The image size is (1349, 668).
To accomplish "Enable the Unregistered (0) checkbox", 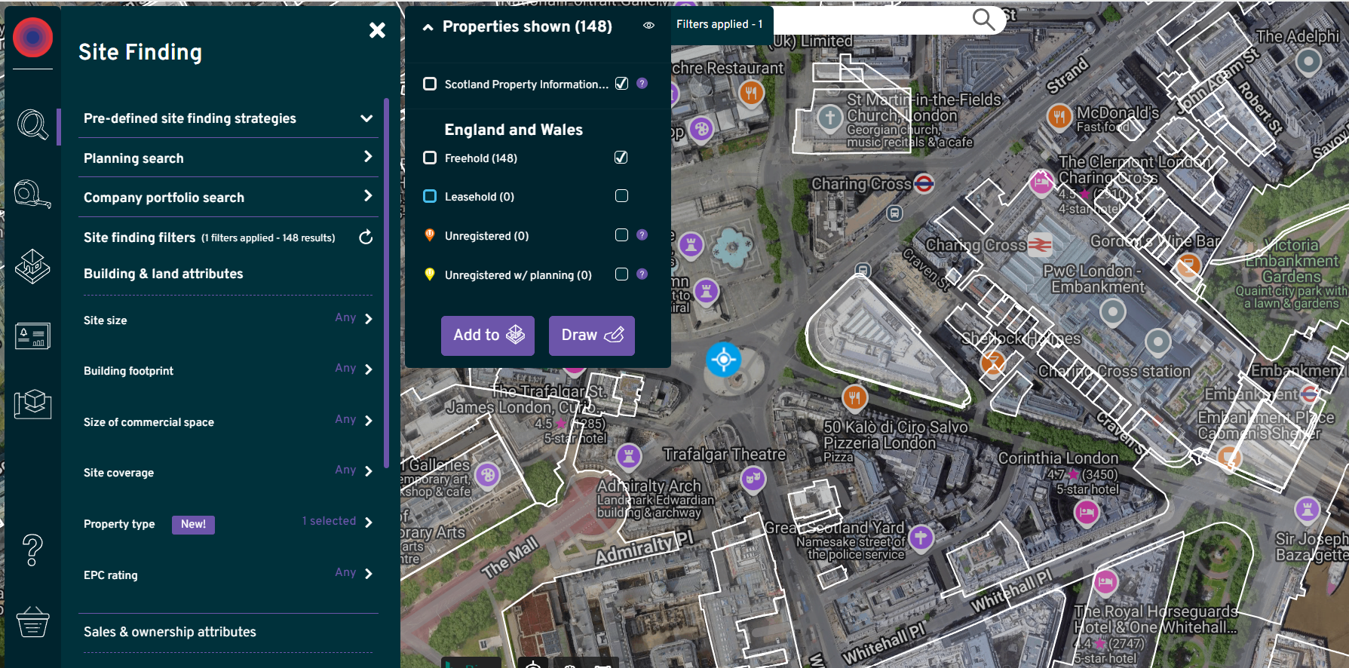I will [x=621, y=234].
